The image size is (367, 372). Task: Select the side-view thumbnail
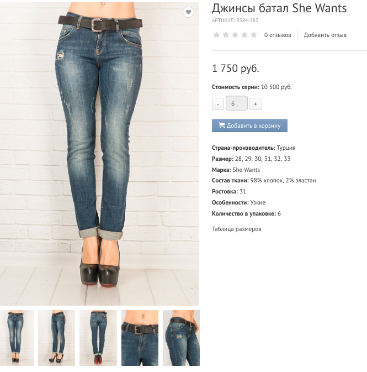point(57,338)
